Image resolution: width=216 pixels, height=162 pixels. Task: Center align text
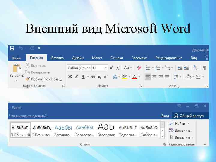pos(154,77)
